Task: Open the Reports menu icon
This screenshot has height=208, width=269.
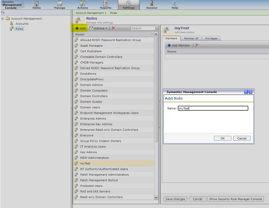Action: [x=105, y=4]
